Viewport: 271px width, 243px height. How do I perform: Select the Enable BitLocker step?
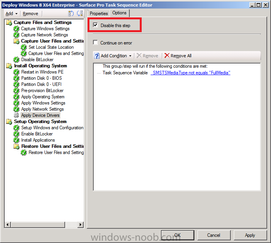pos(37,134)
